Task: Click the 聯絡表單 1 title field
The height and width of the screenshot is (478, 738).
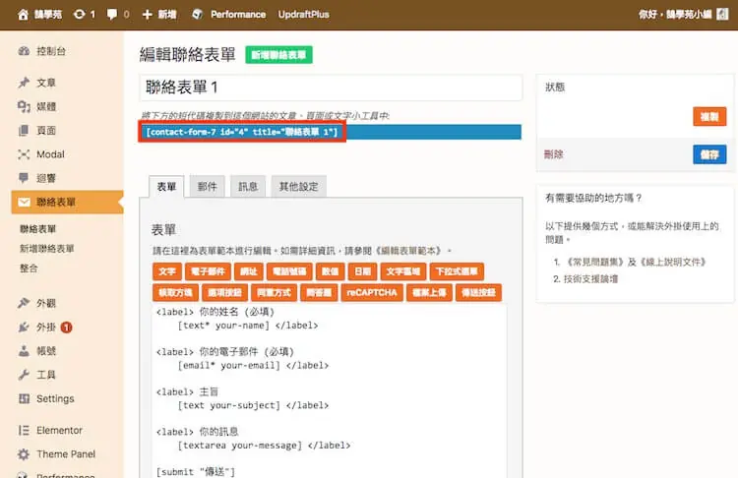Action: pos(331,88)
